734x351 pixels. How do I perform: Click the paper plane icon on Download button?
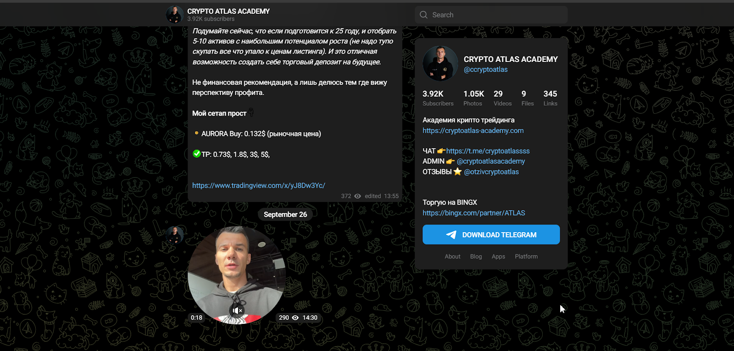451,235
